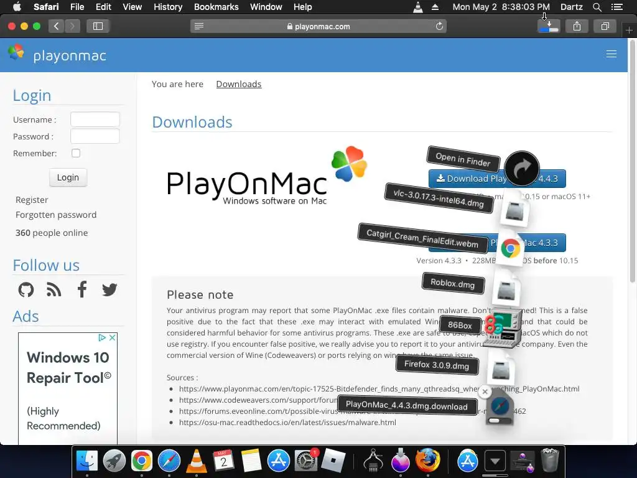Click the playonmac clover logo in header
The width and height of the screenshot is (637, 478).
[16, 52]
